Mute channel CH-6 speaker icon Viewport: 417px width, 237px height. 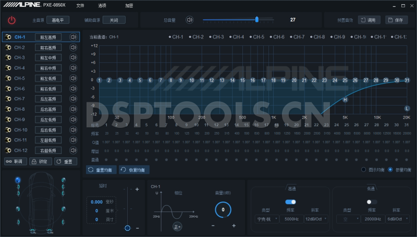tap(73, 88)
